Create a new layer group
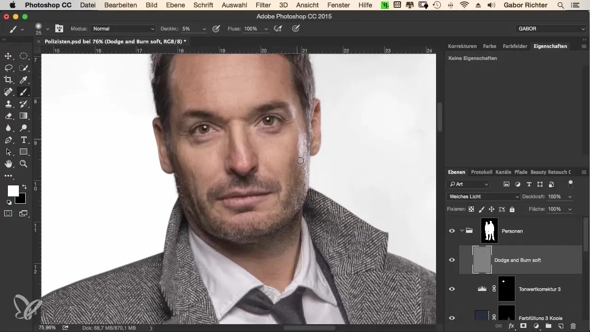Image resolution: width=590 pixels, height=332 pixels. [x=549, y=326]
